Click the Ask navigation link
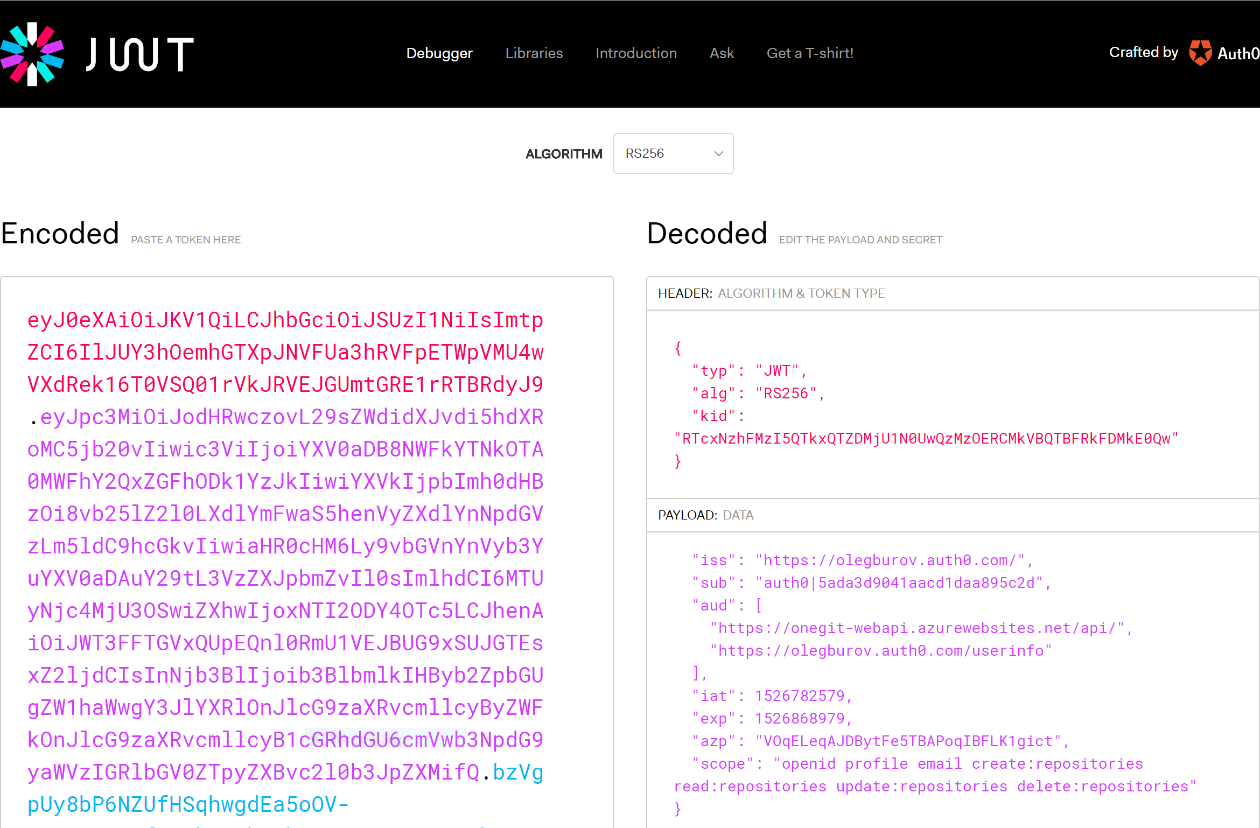This screenshot has height=828, width=1260. click(722, 53)
